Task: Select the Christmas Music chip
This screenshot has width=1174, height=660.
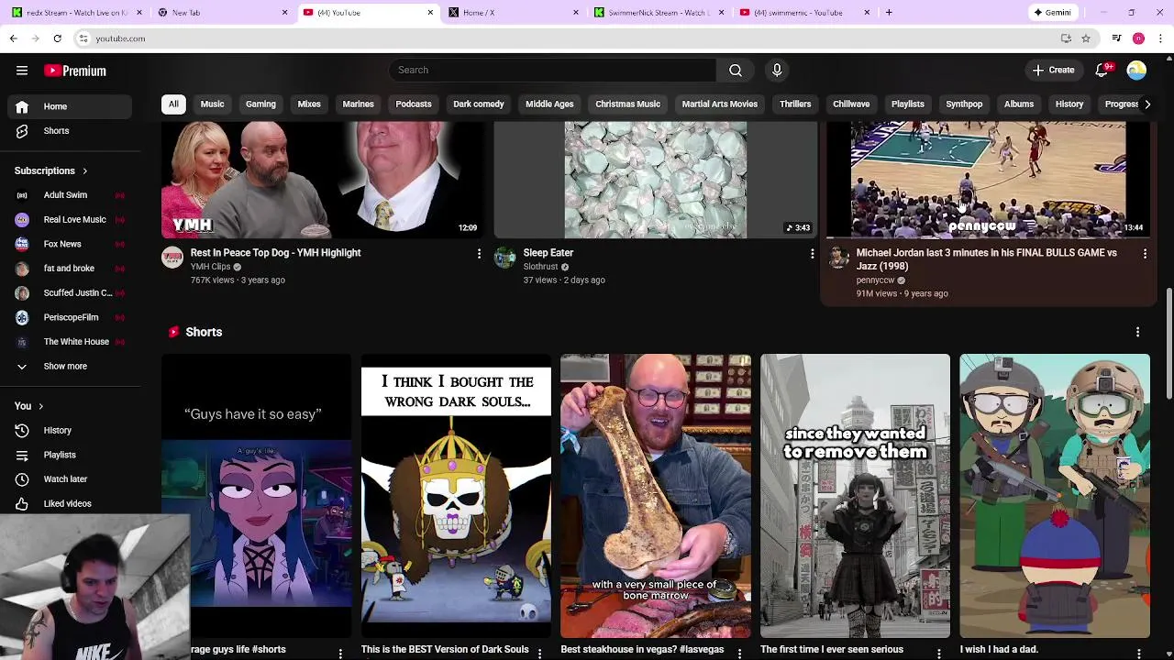Action: [627, 104]
